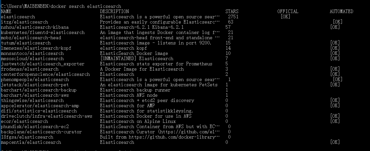Click the docker search elasticsearch command text

[86, 7]
